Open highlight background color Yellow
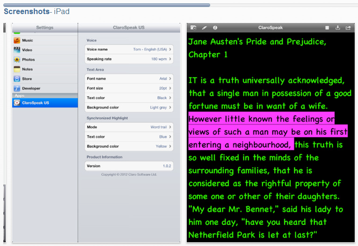This screenshot has height=246, width=358. click(x=129, y=146)
